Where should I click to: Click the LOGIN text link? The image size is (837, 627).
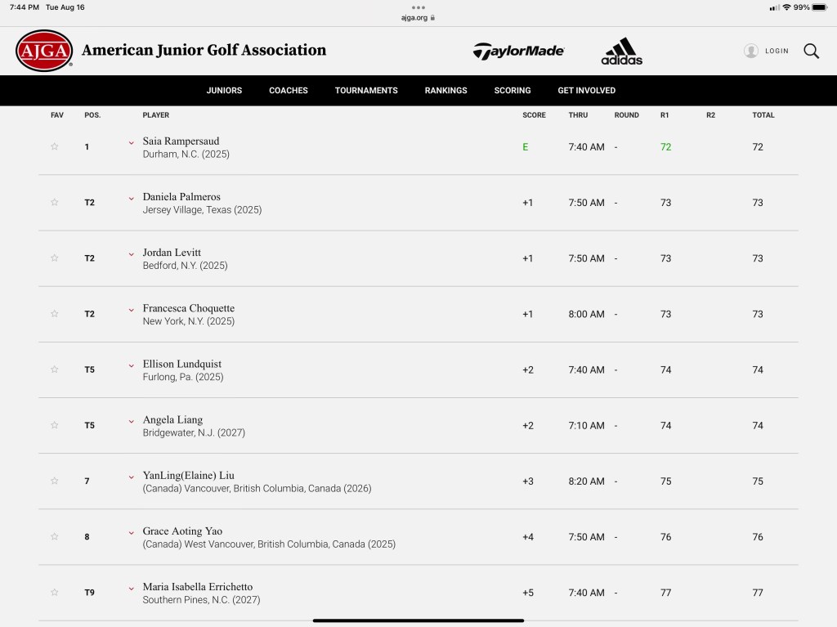777,51
